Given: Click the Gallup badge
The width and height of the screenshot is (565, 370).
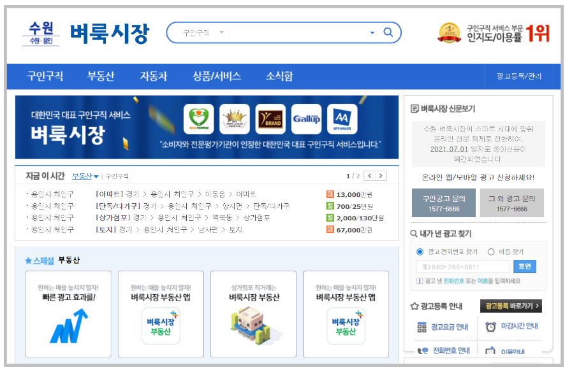Looking at the screenshot, I should point(306,119).
